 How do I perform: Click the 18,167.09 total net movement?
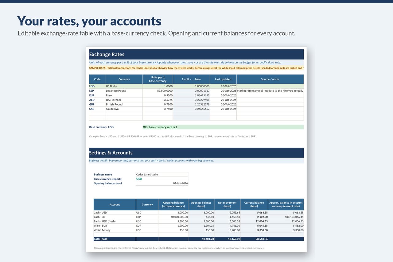point(227,239)
